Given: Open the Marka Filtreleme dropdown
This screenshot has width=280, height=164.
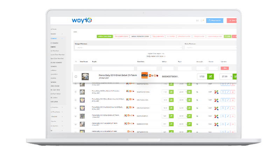Looking at the screenshot, I should pos(211,47).
